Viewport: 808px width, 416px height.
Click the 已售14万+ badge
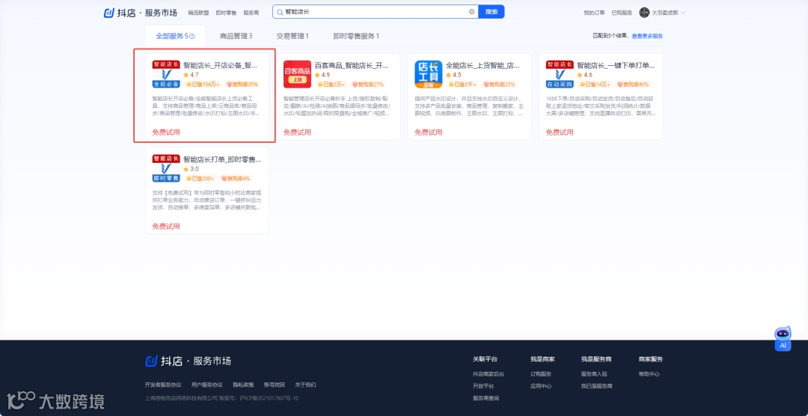tap(596, 84)
